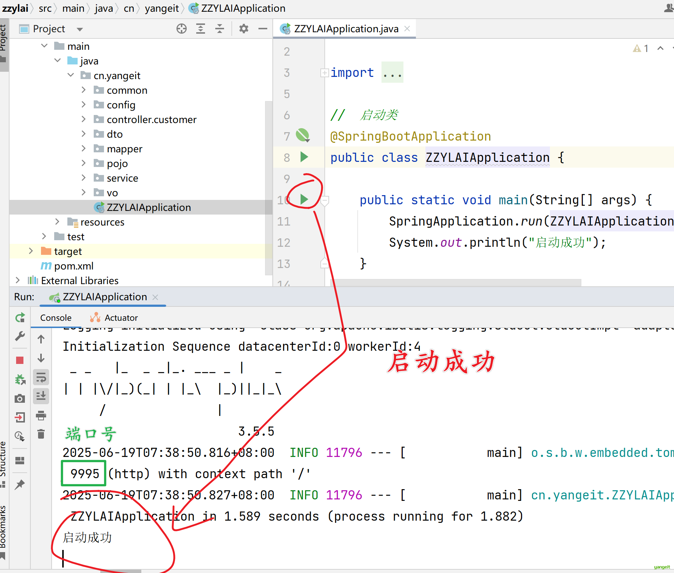Click the warning indicator showing 1 problem
674x573 pixels.
pos(641,48)
